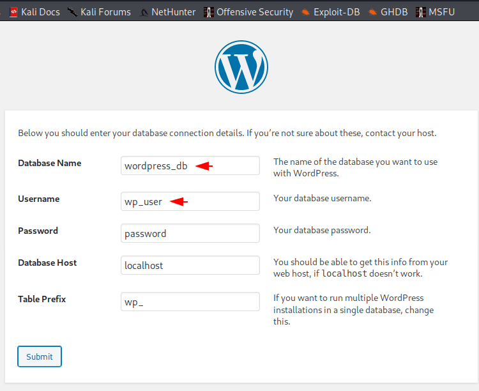Open the Exploit-DB bookmark icon
The width and height of the screenshot is (479, 391).
[x=305, y=12]
